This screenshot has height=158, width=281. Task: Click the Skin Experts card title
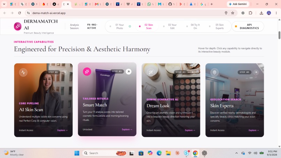coord(222,106)
